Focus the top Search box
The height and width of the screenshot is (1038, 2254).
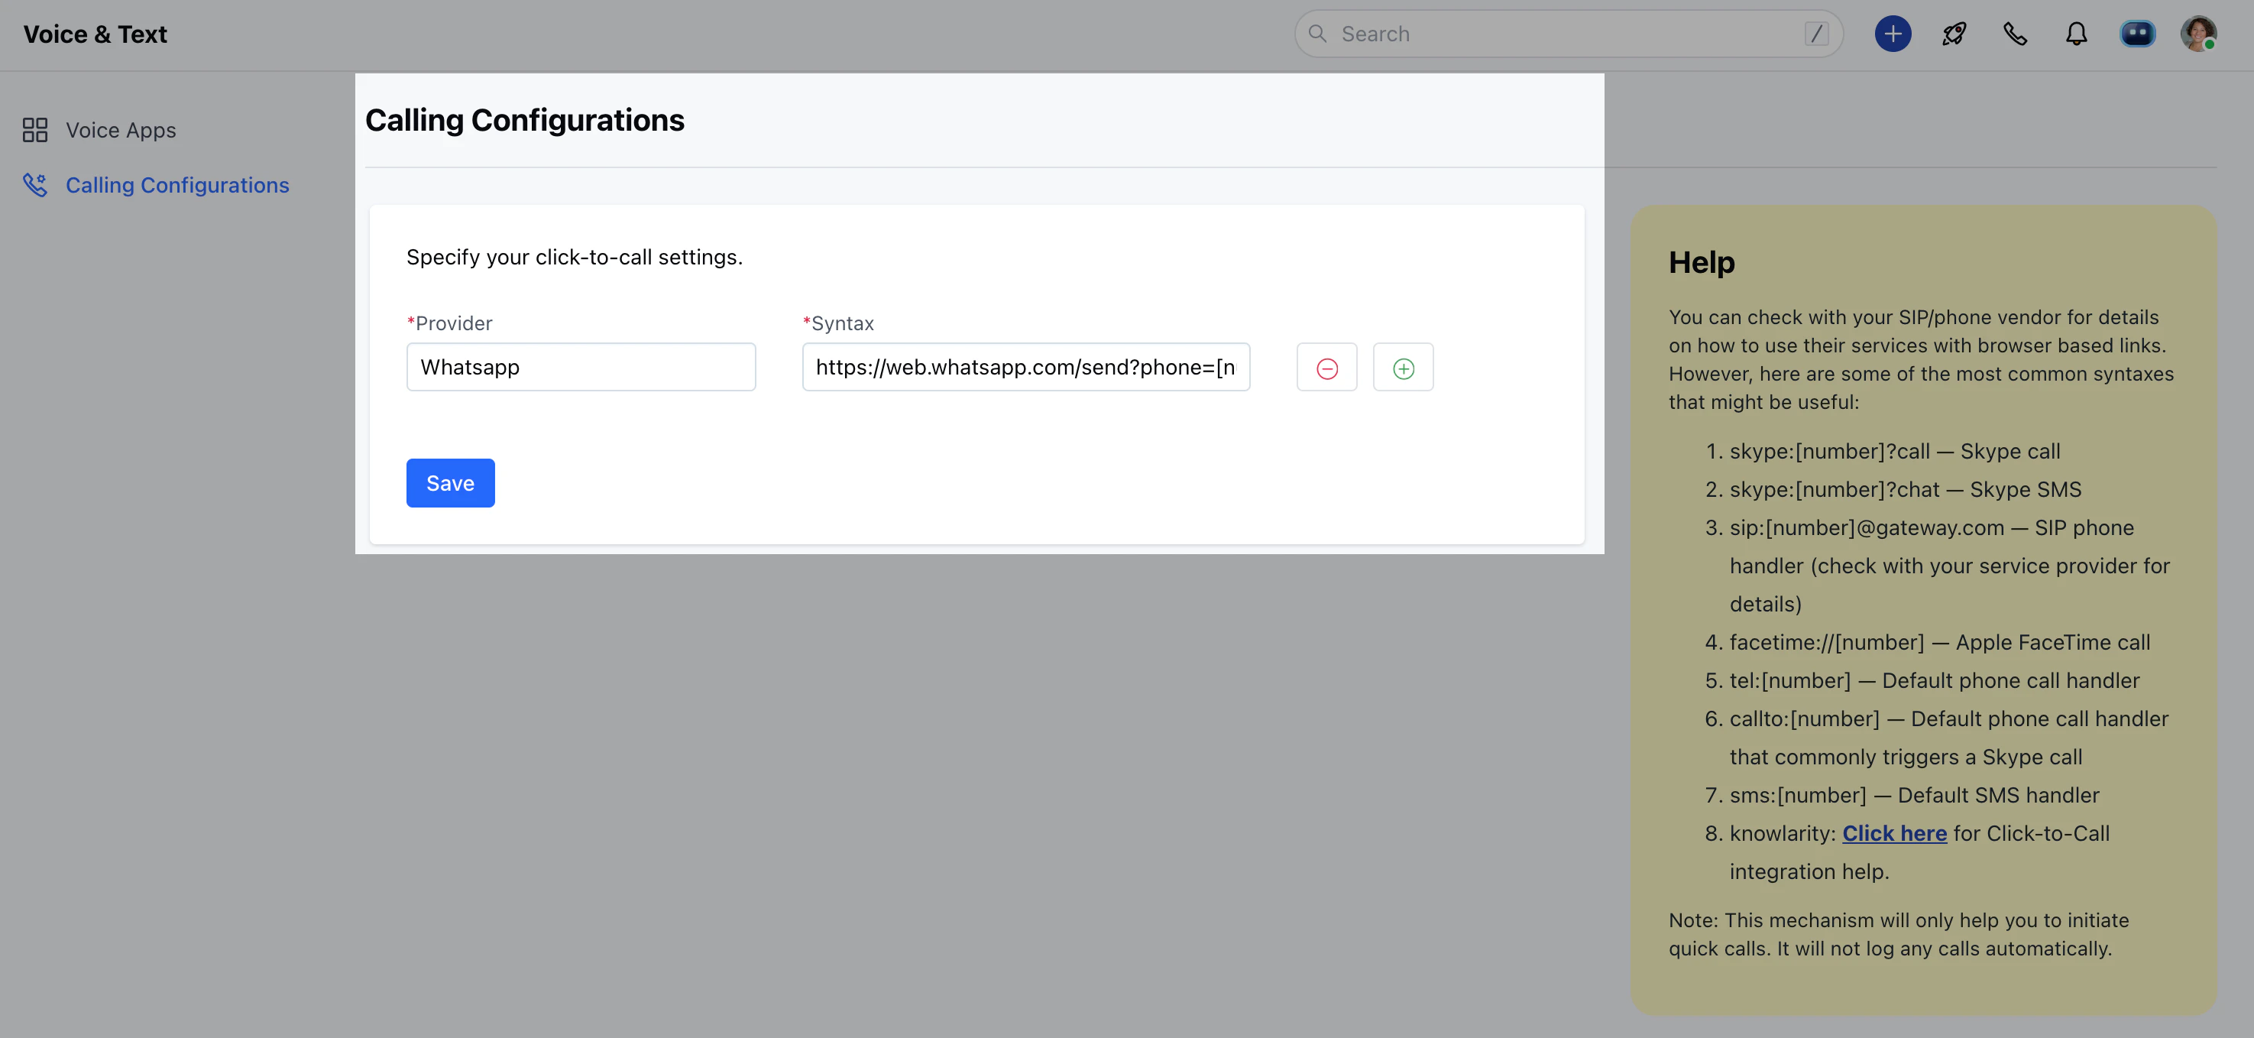1568,34
